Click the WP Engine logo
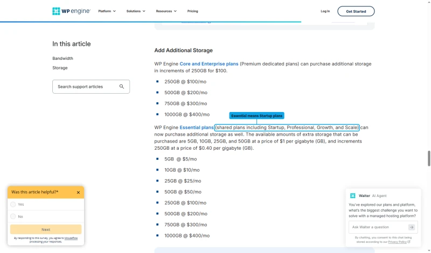 71,11
